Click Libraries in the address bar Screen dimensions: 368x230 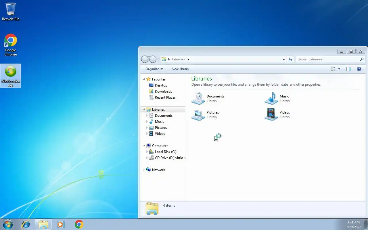179,59
